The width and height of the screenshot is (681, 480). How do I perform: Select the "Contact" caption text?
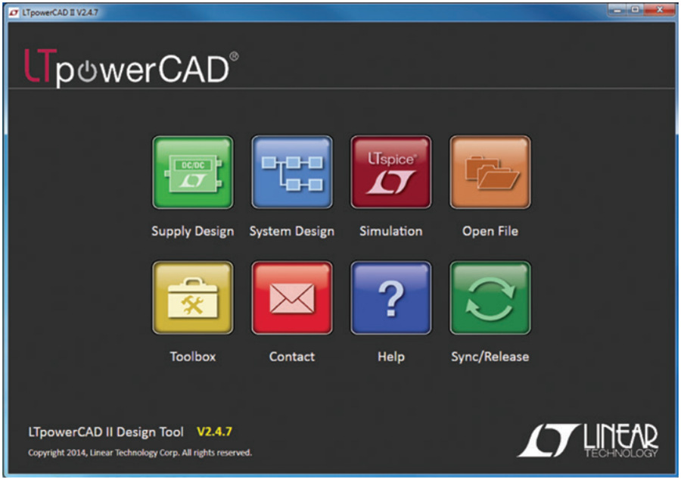pos(291,357)
